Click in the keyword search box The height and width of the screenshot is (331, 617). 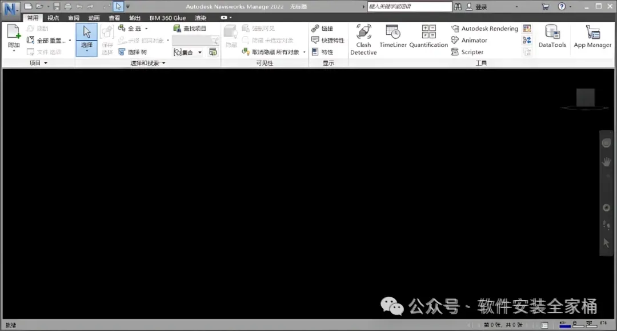click(x=410, y=7)
